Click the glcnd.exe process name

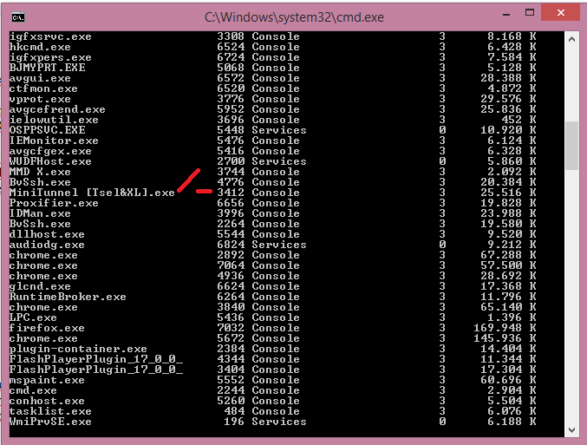point(40,286)
